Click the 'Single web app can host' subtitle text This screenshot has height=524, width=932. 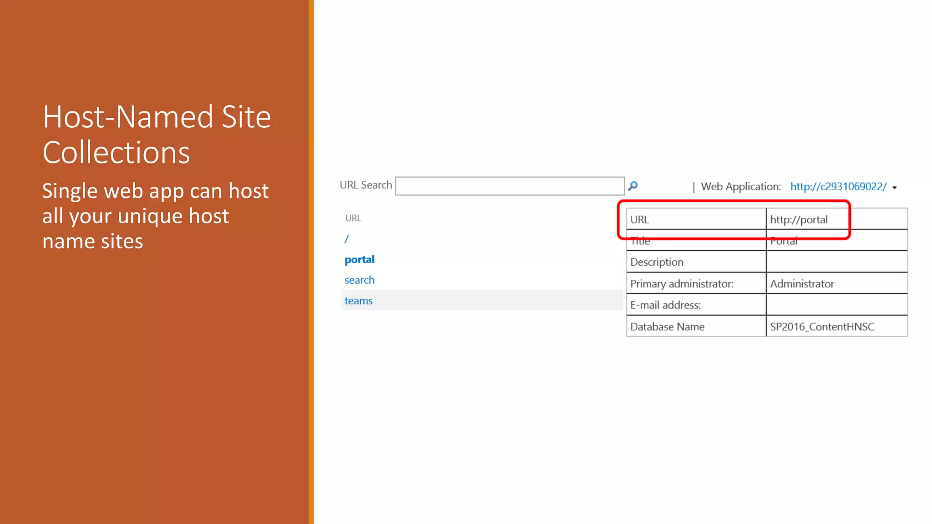[x=155, y=191]
